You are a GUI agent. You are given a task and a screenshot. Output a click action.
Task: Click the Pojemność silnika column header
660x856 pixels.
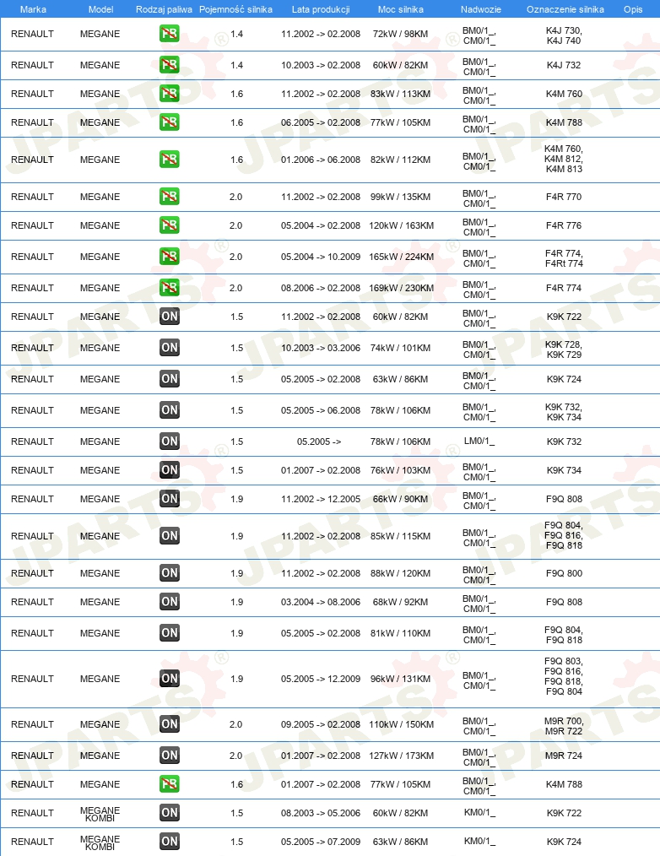(235, 9)
